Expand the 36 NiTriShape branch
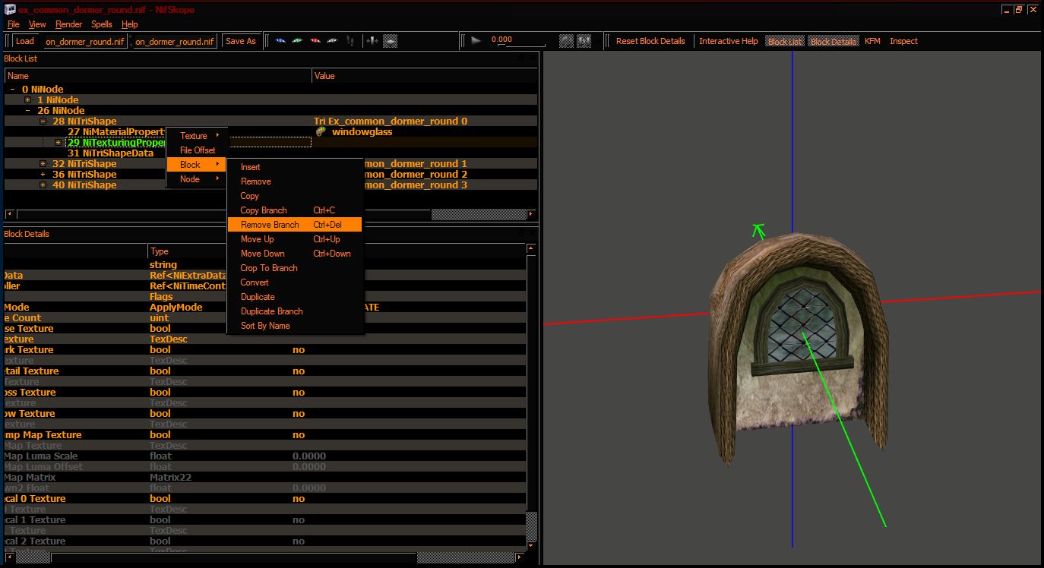Screen dimensions: 1044x568 point(43,174)
